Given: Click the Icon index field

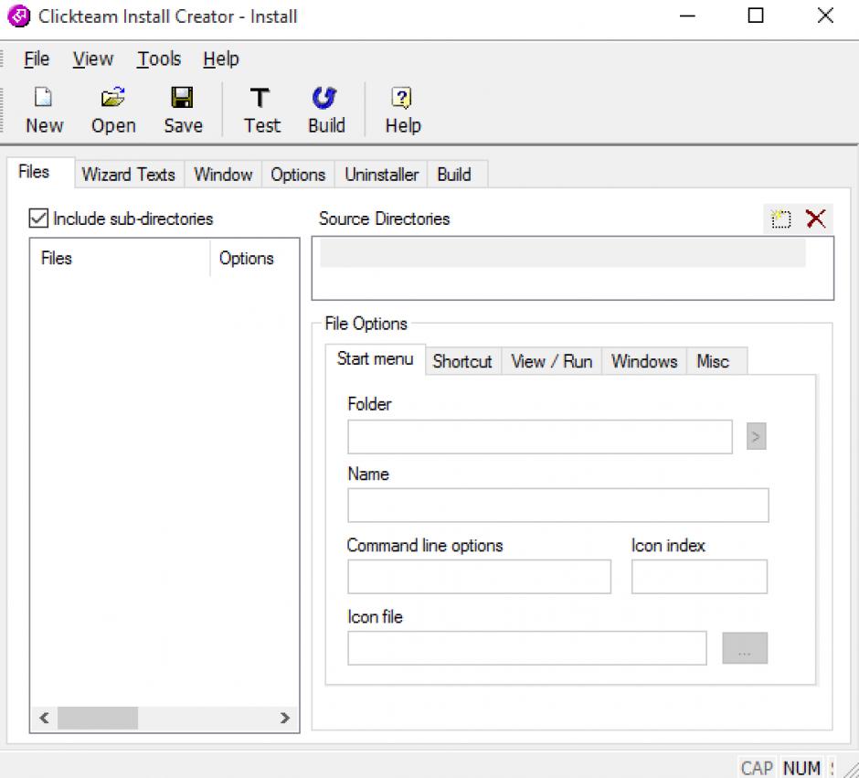Looking at the screenshot, I should (699, 576).
